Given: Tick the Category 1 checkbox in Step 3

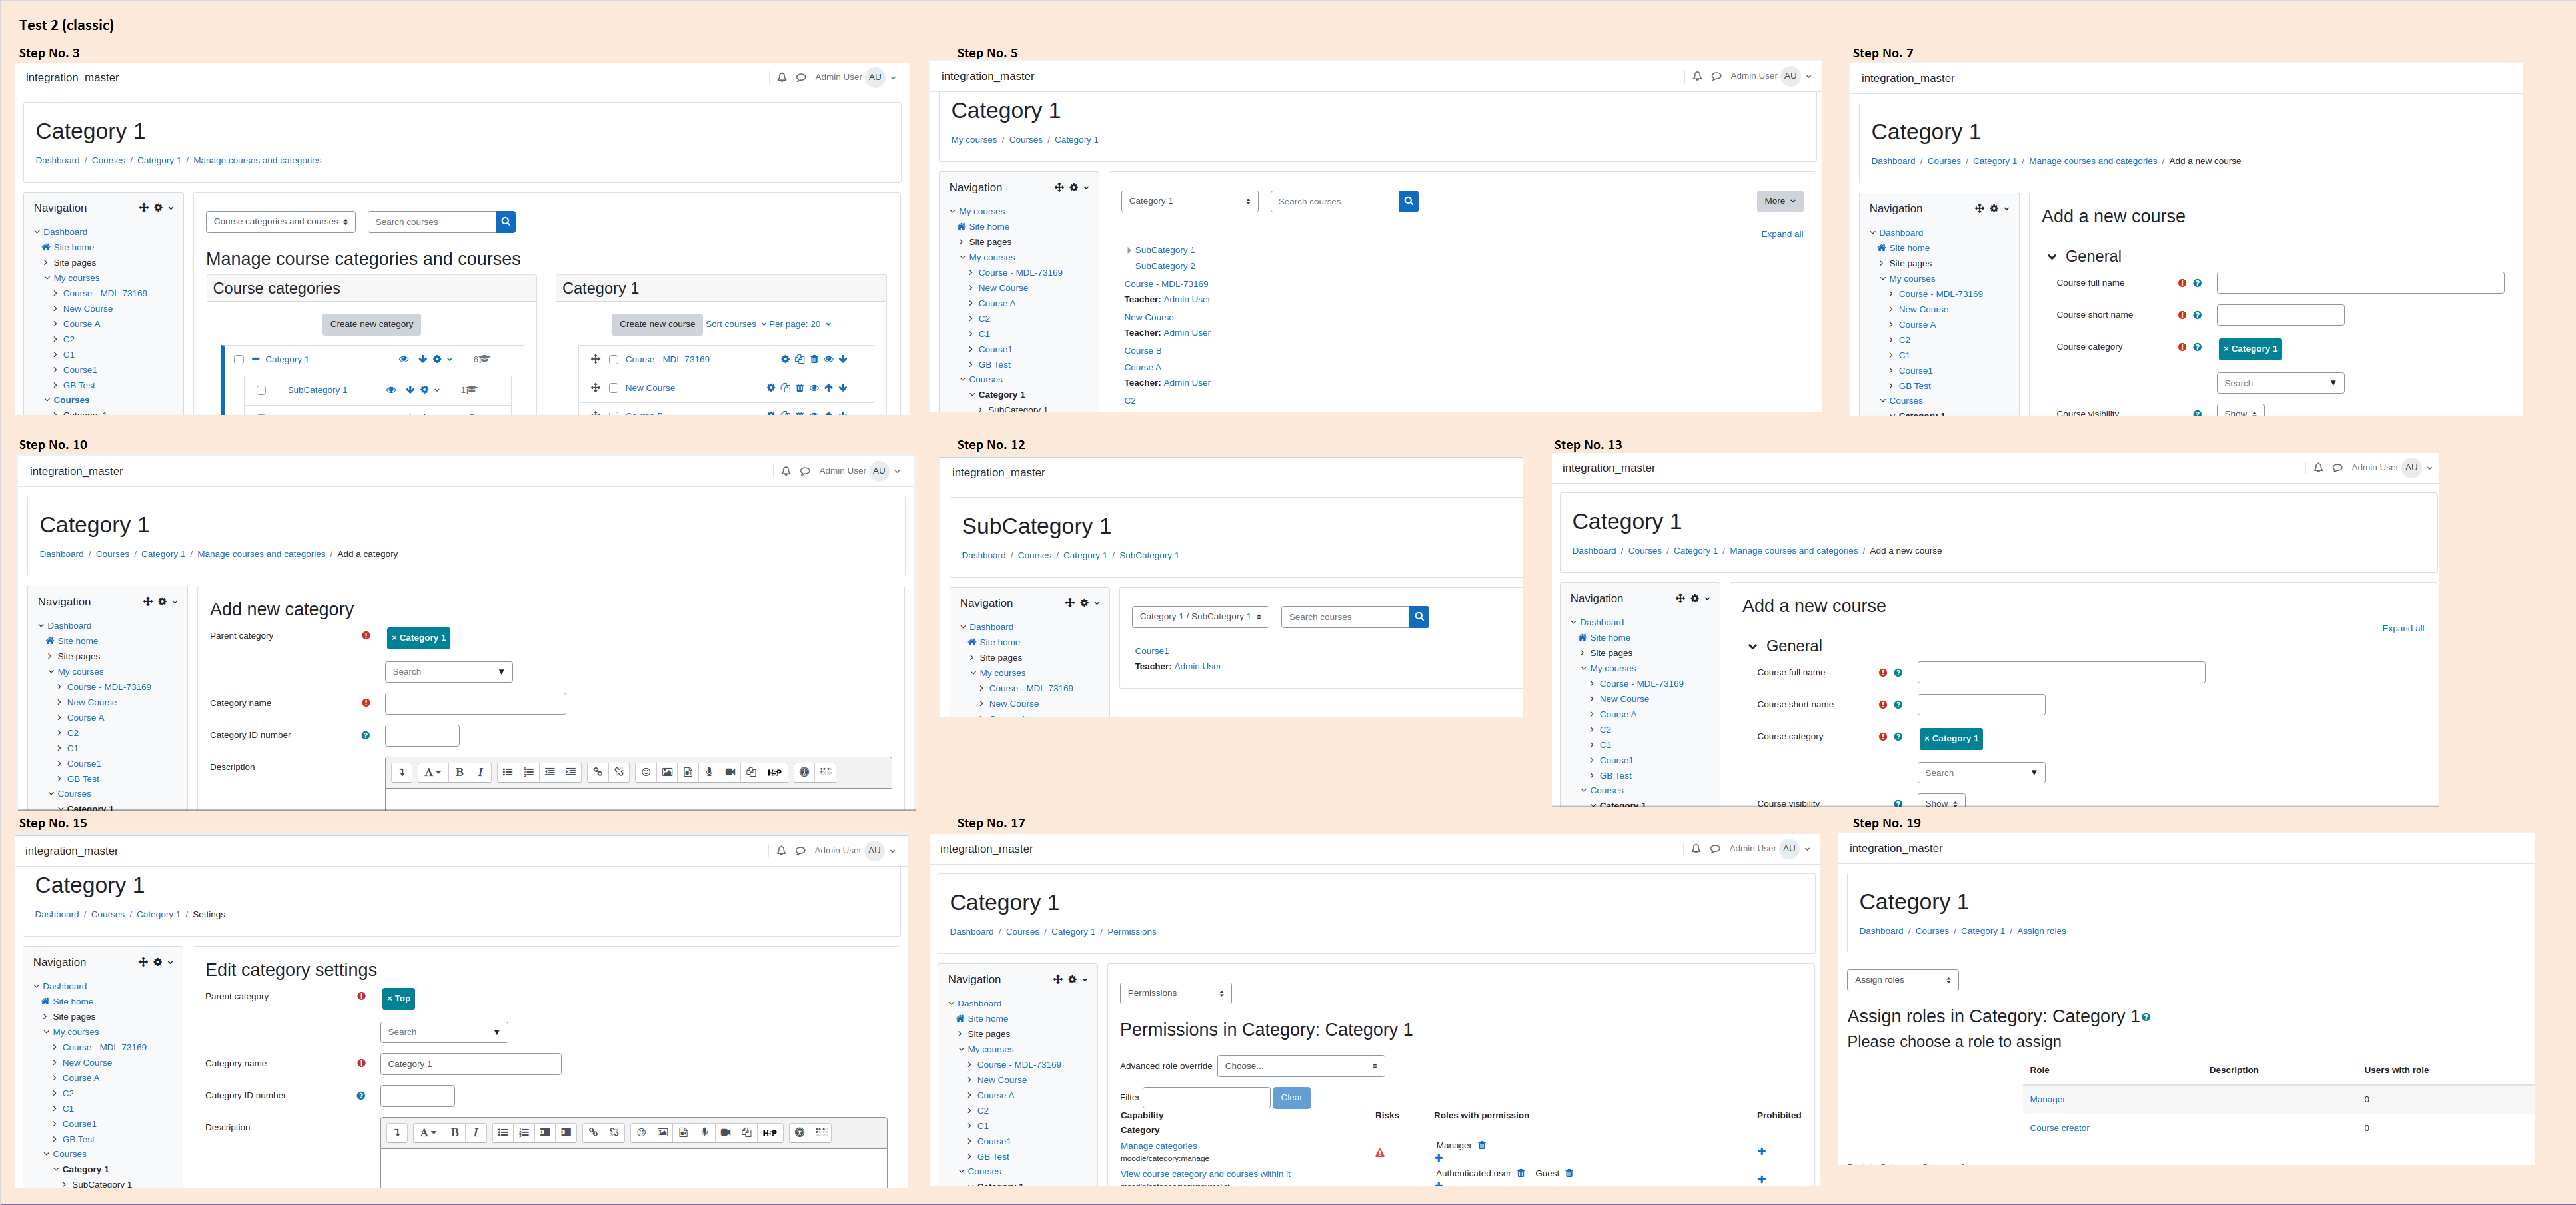Looking at the screenshot, I should pos(239,360).
